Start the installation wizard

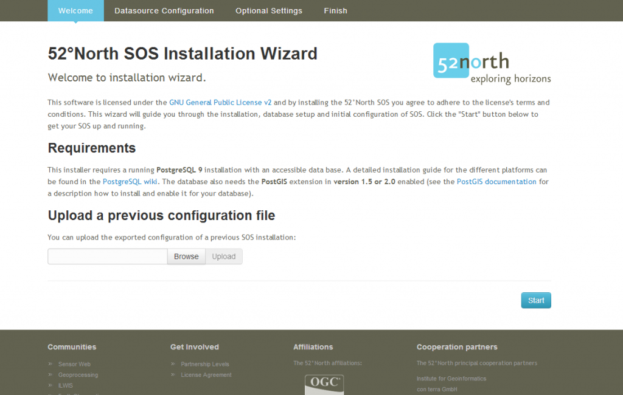[x=536, y=301]
